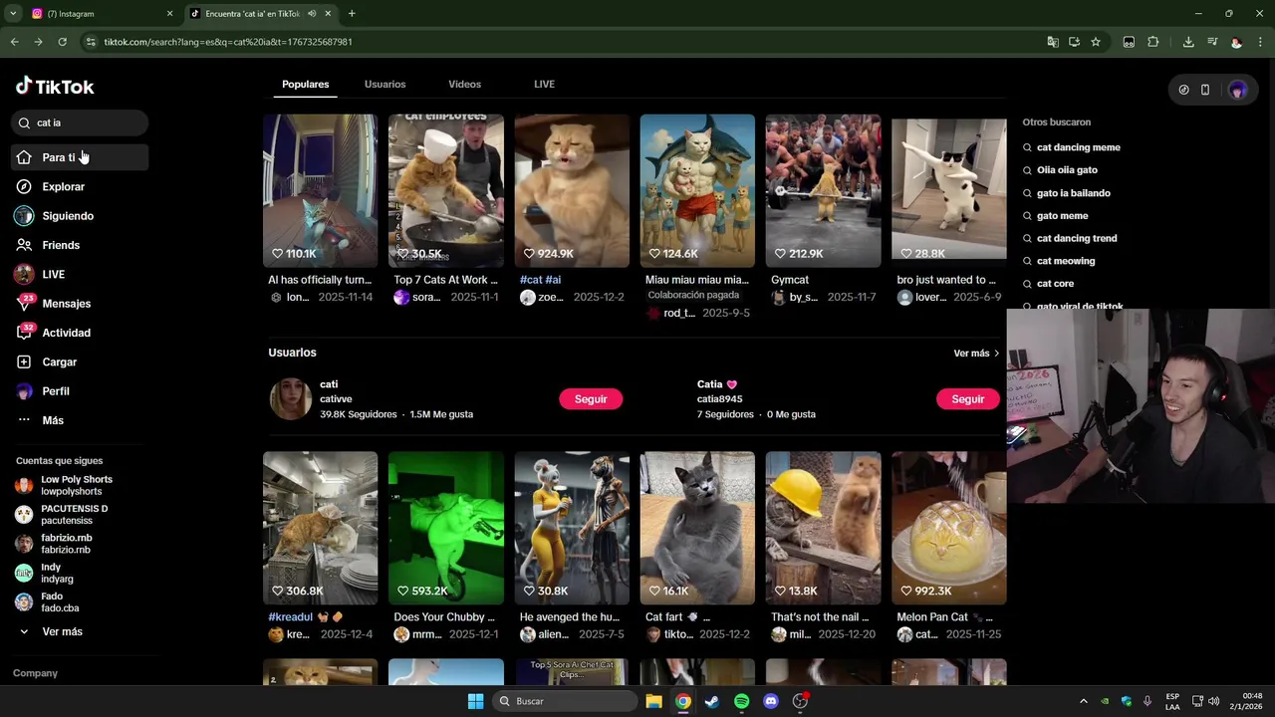Mute the TikTok tab audio icon
Viewport: 1275px width, 717px height.
click(x=312, y=14)
